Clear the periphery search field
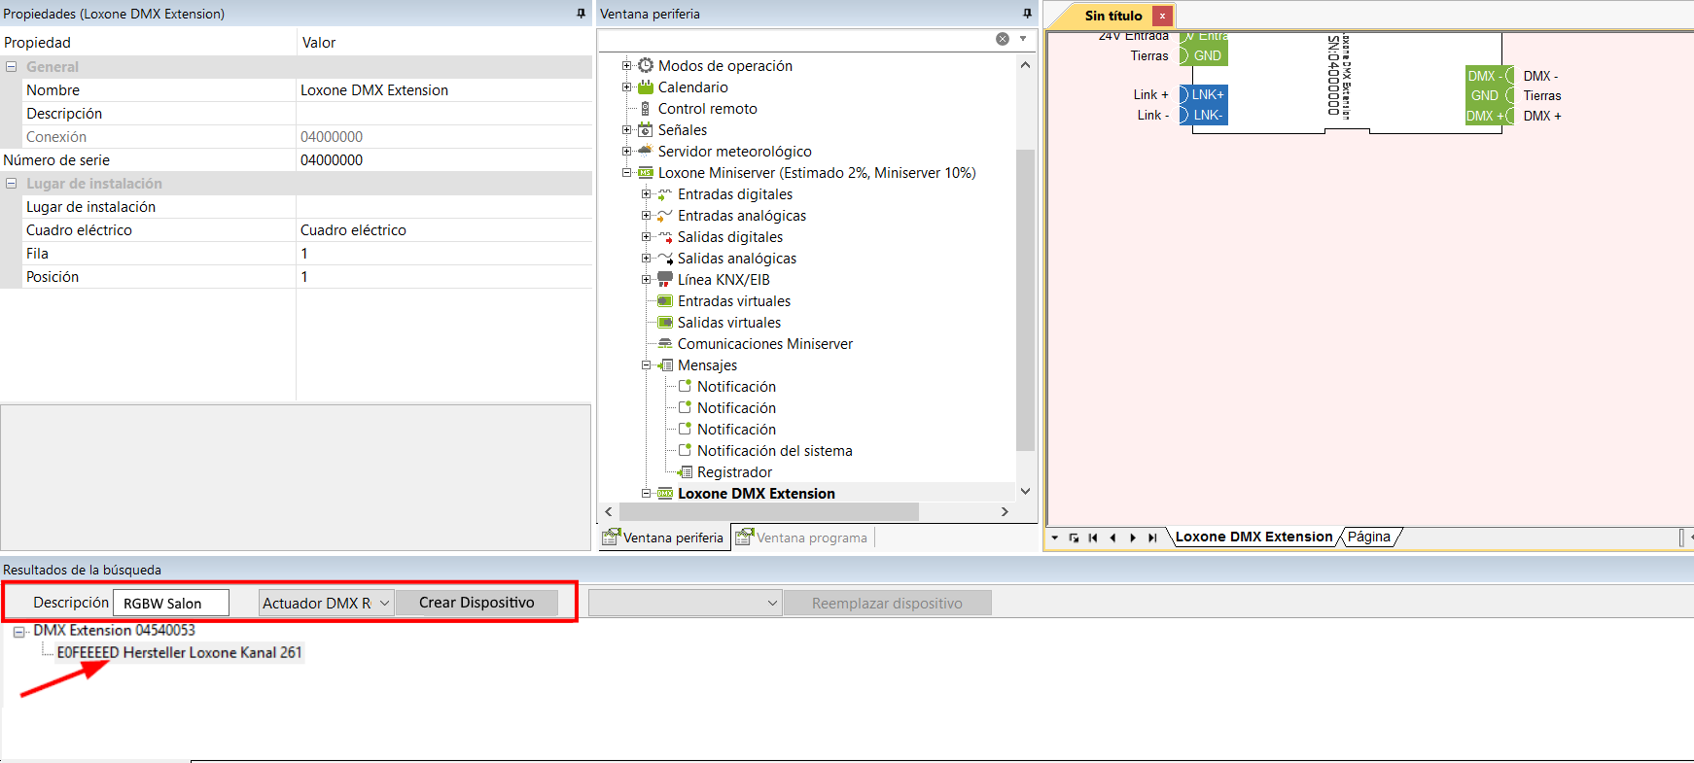 click(x=1002, y=39)
